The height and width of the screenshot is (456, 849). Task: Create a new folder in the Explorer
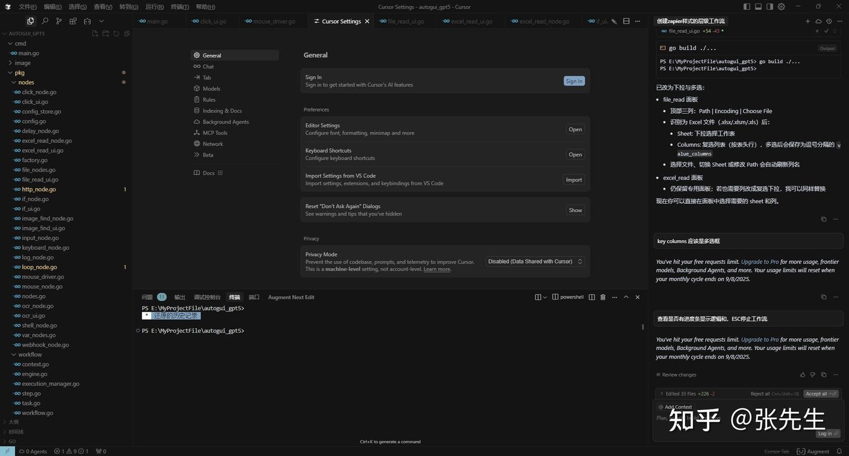(105, 34)
